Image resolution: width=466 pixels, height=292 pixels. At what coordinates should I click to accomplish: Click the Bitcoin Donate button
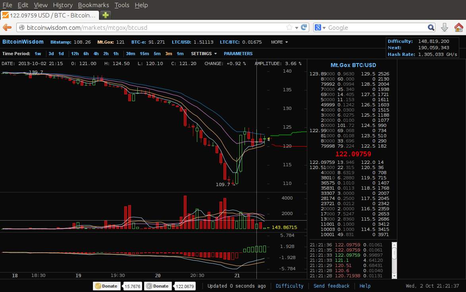click(x=106, y=286)
